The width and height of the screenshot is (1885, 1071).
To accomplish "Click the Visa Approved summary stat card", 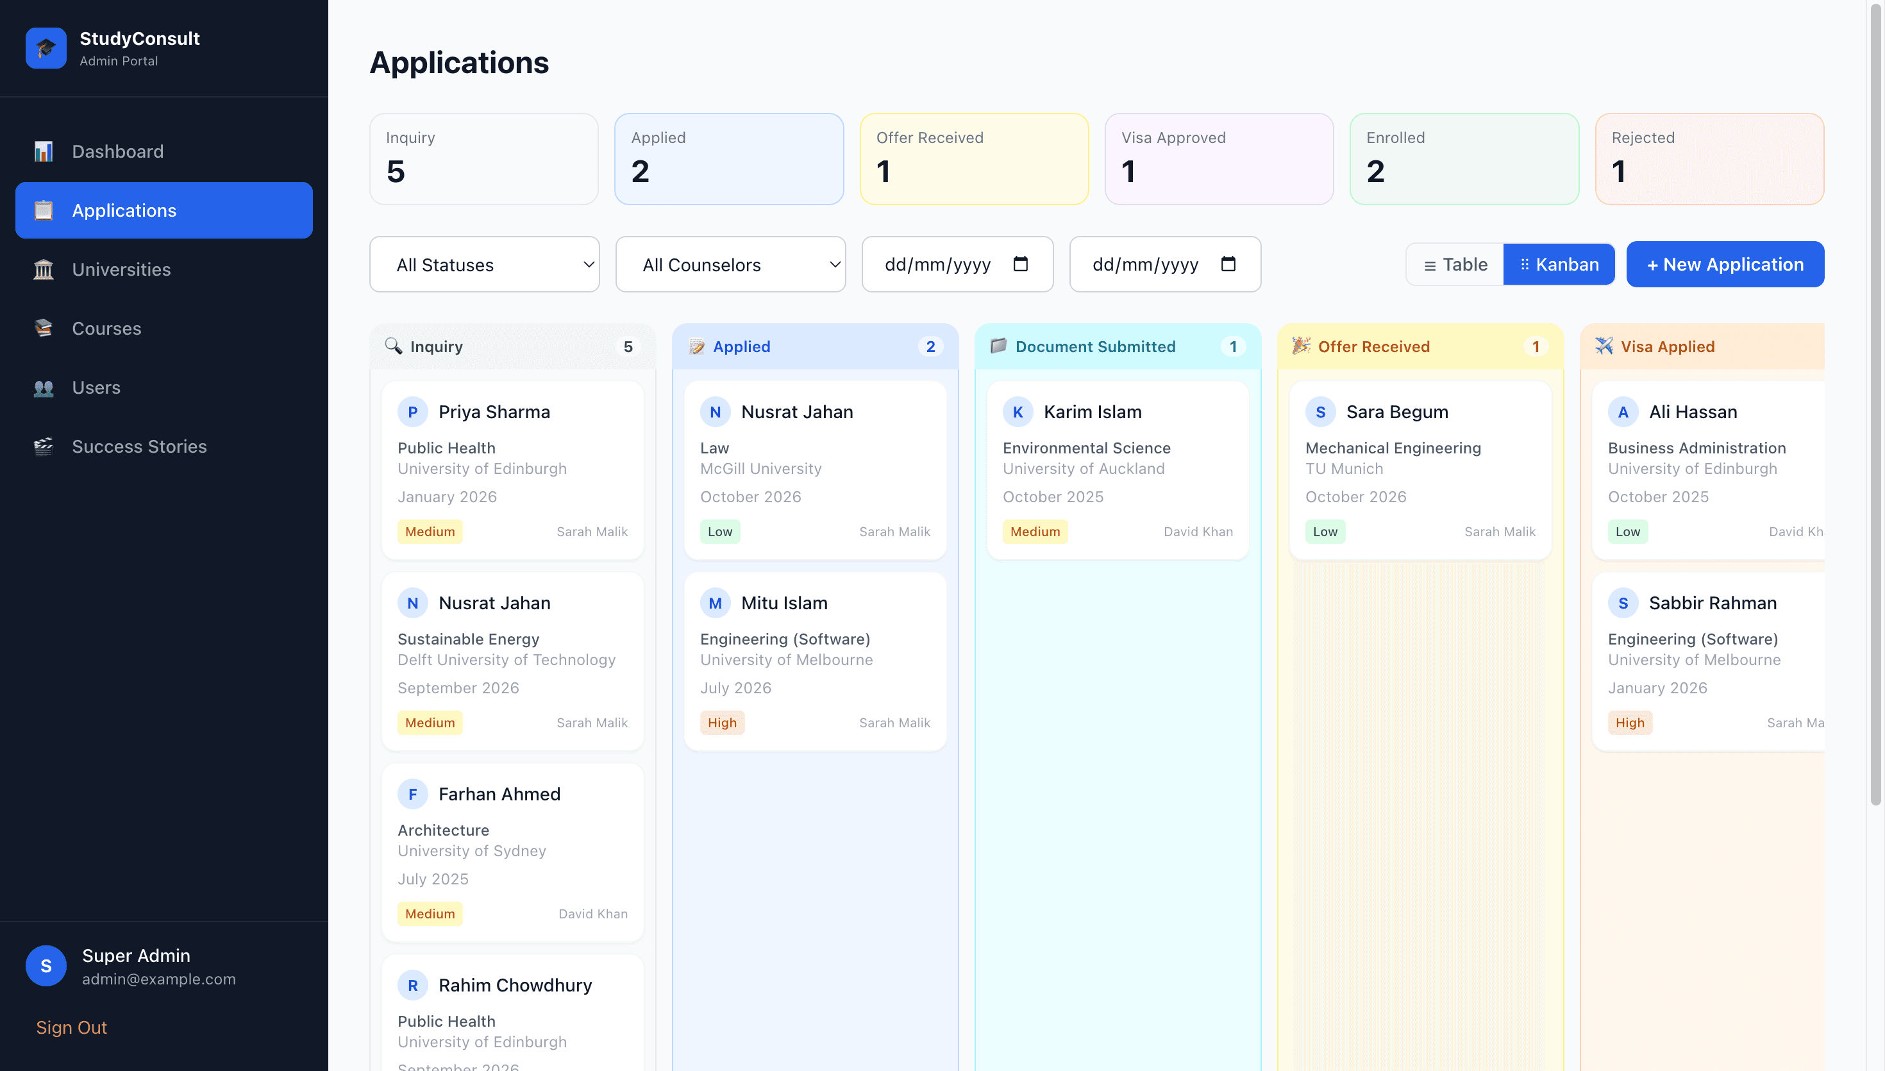I will click(x=1219, y=159).
